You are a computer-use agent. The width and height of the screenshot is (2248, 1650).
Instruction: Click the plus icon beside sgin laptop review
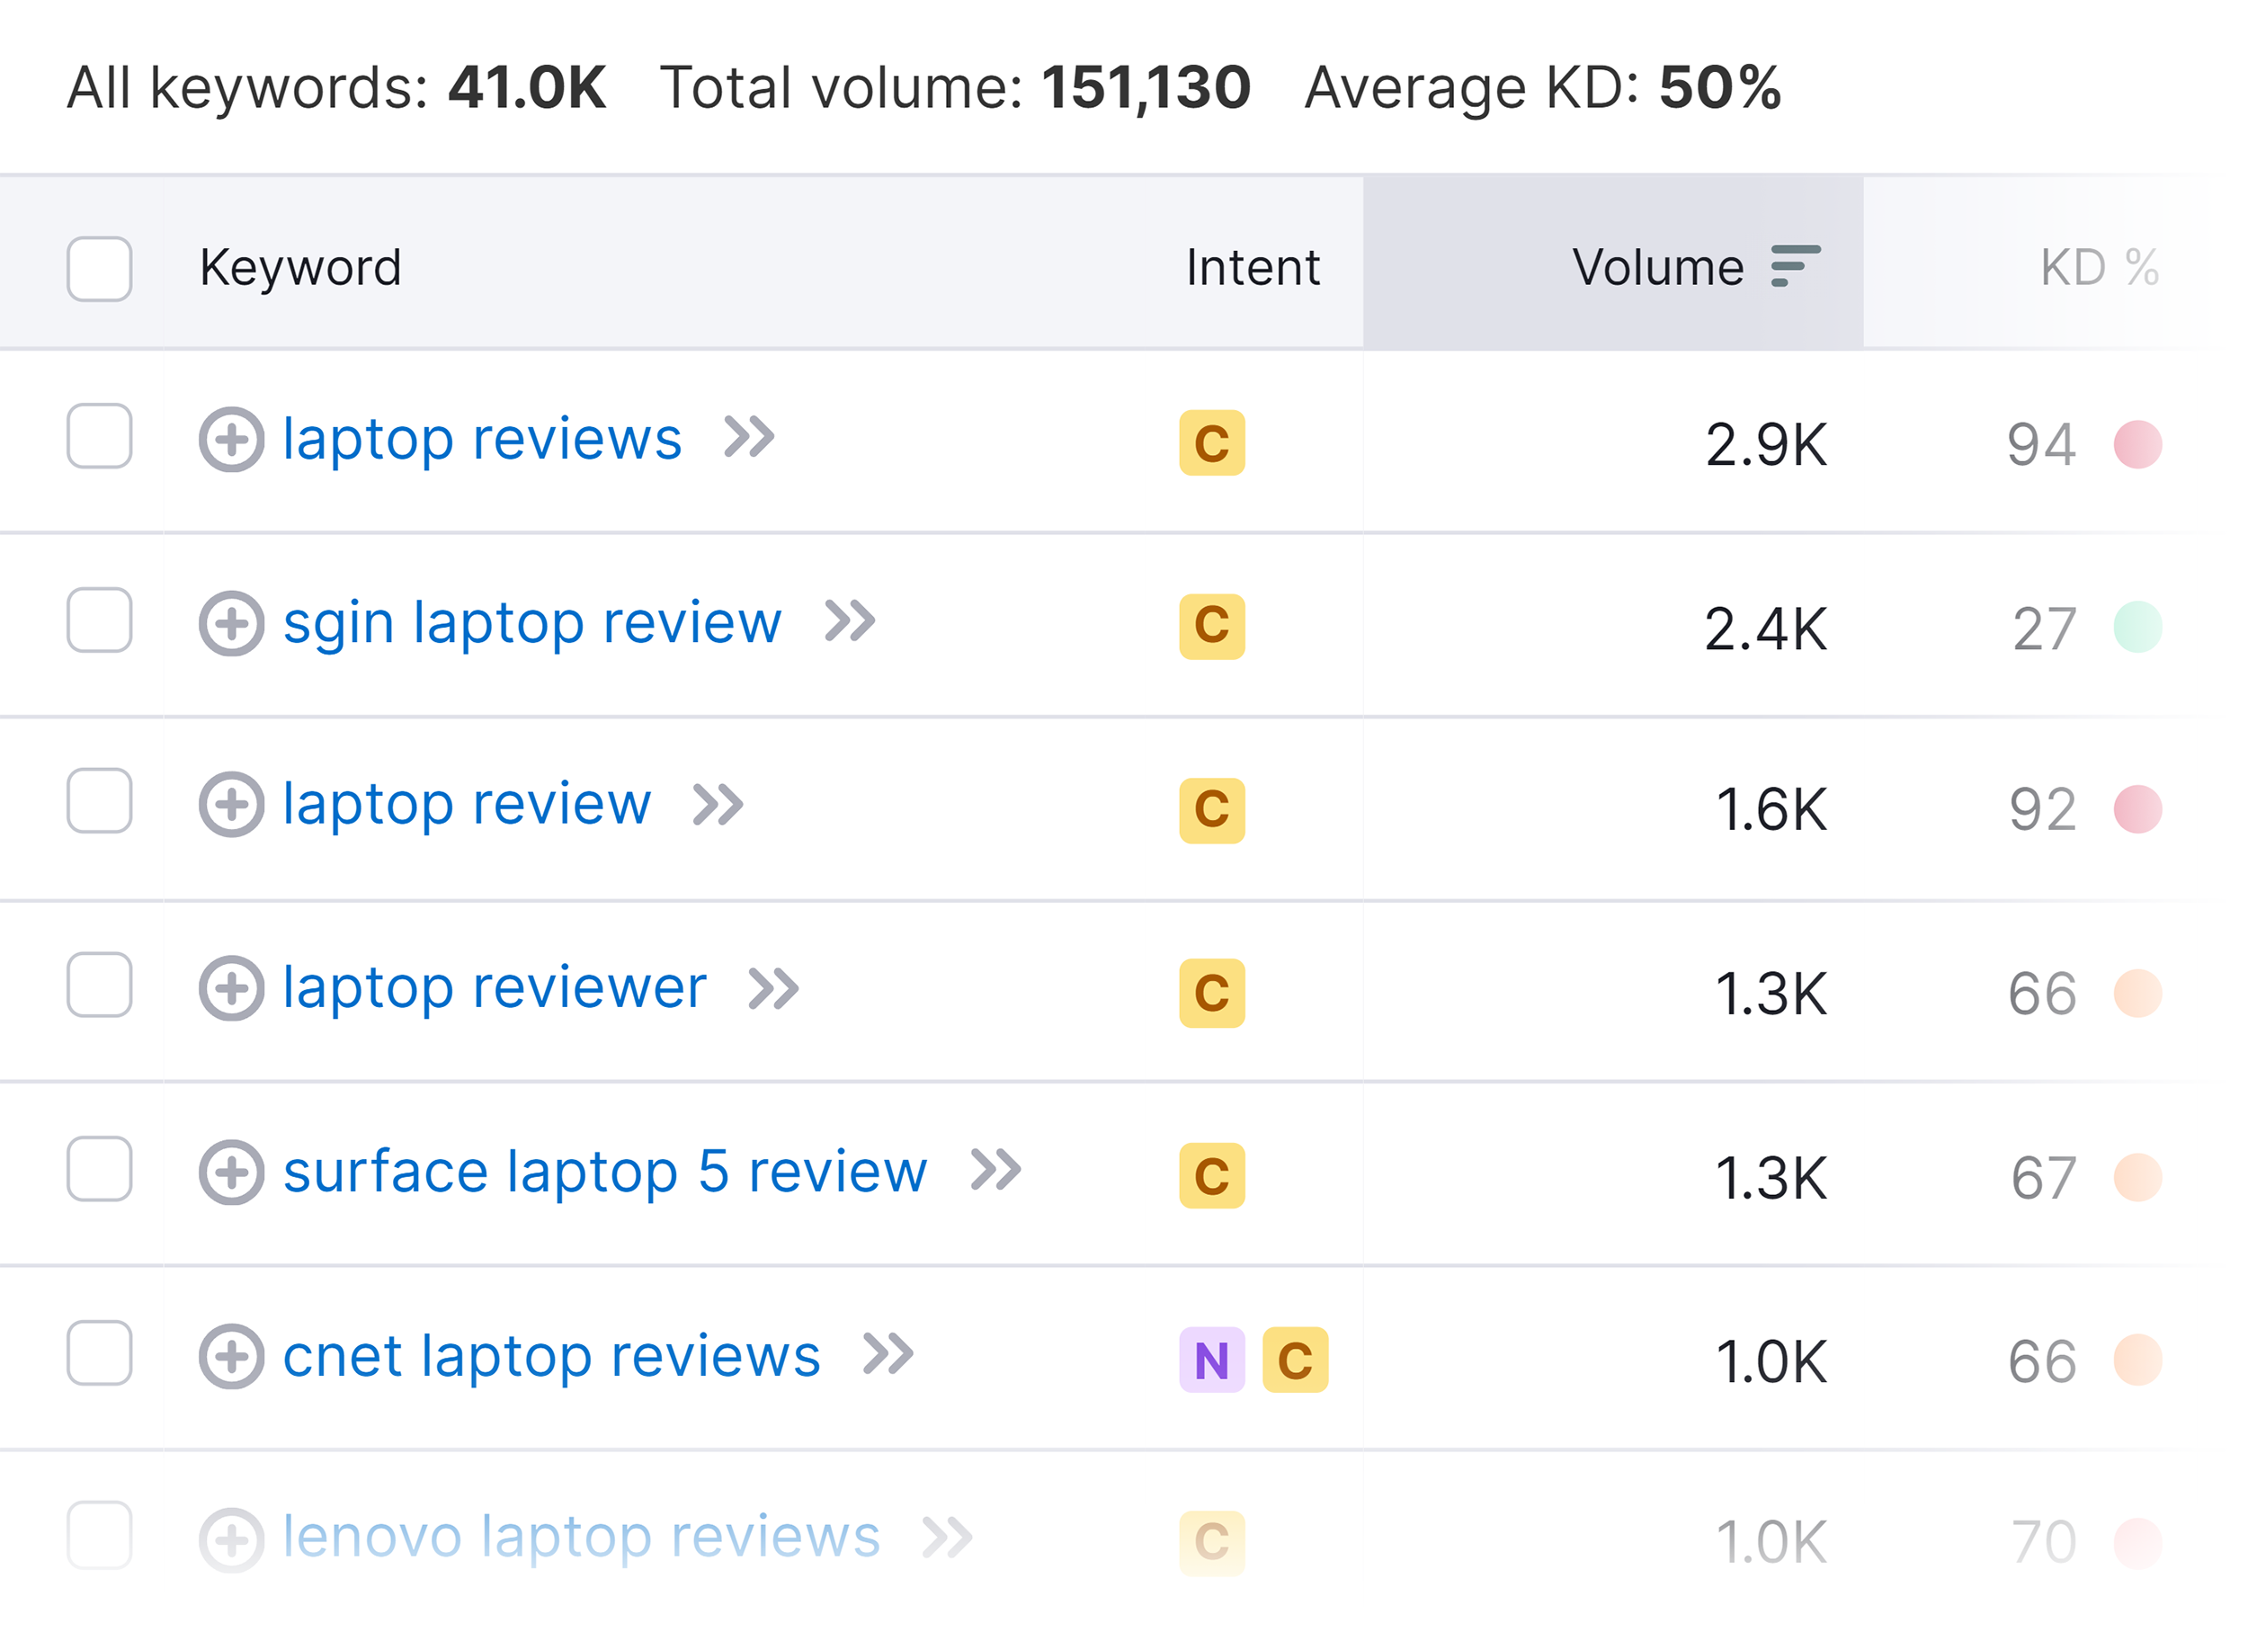coord(232,623)
